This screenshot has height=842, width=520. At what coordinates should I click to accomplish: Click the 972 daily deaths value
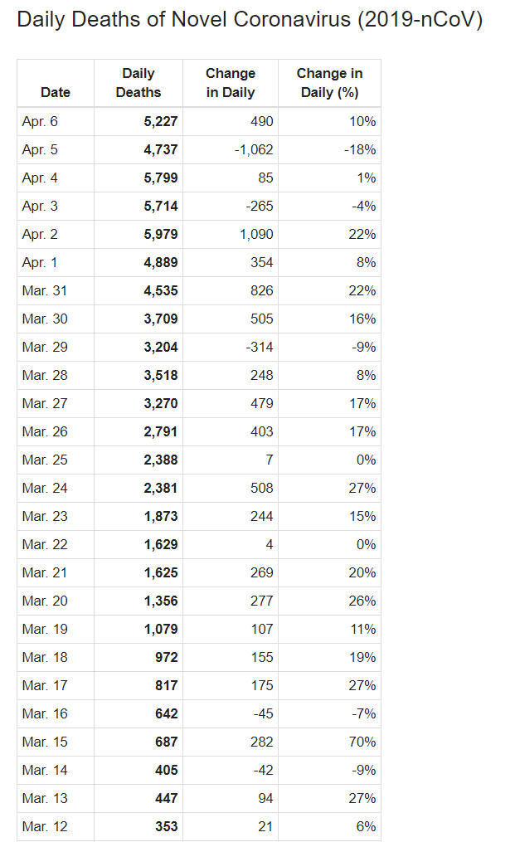pos(165,658)
